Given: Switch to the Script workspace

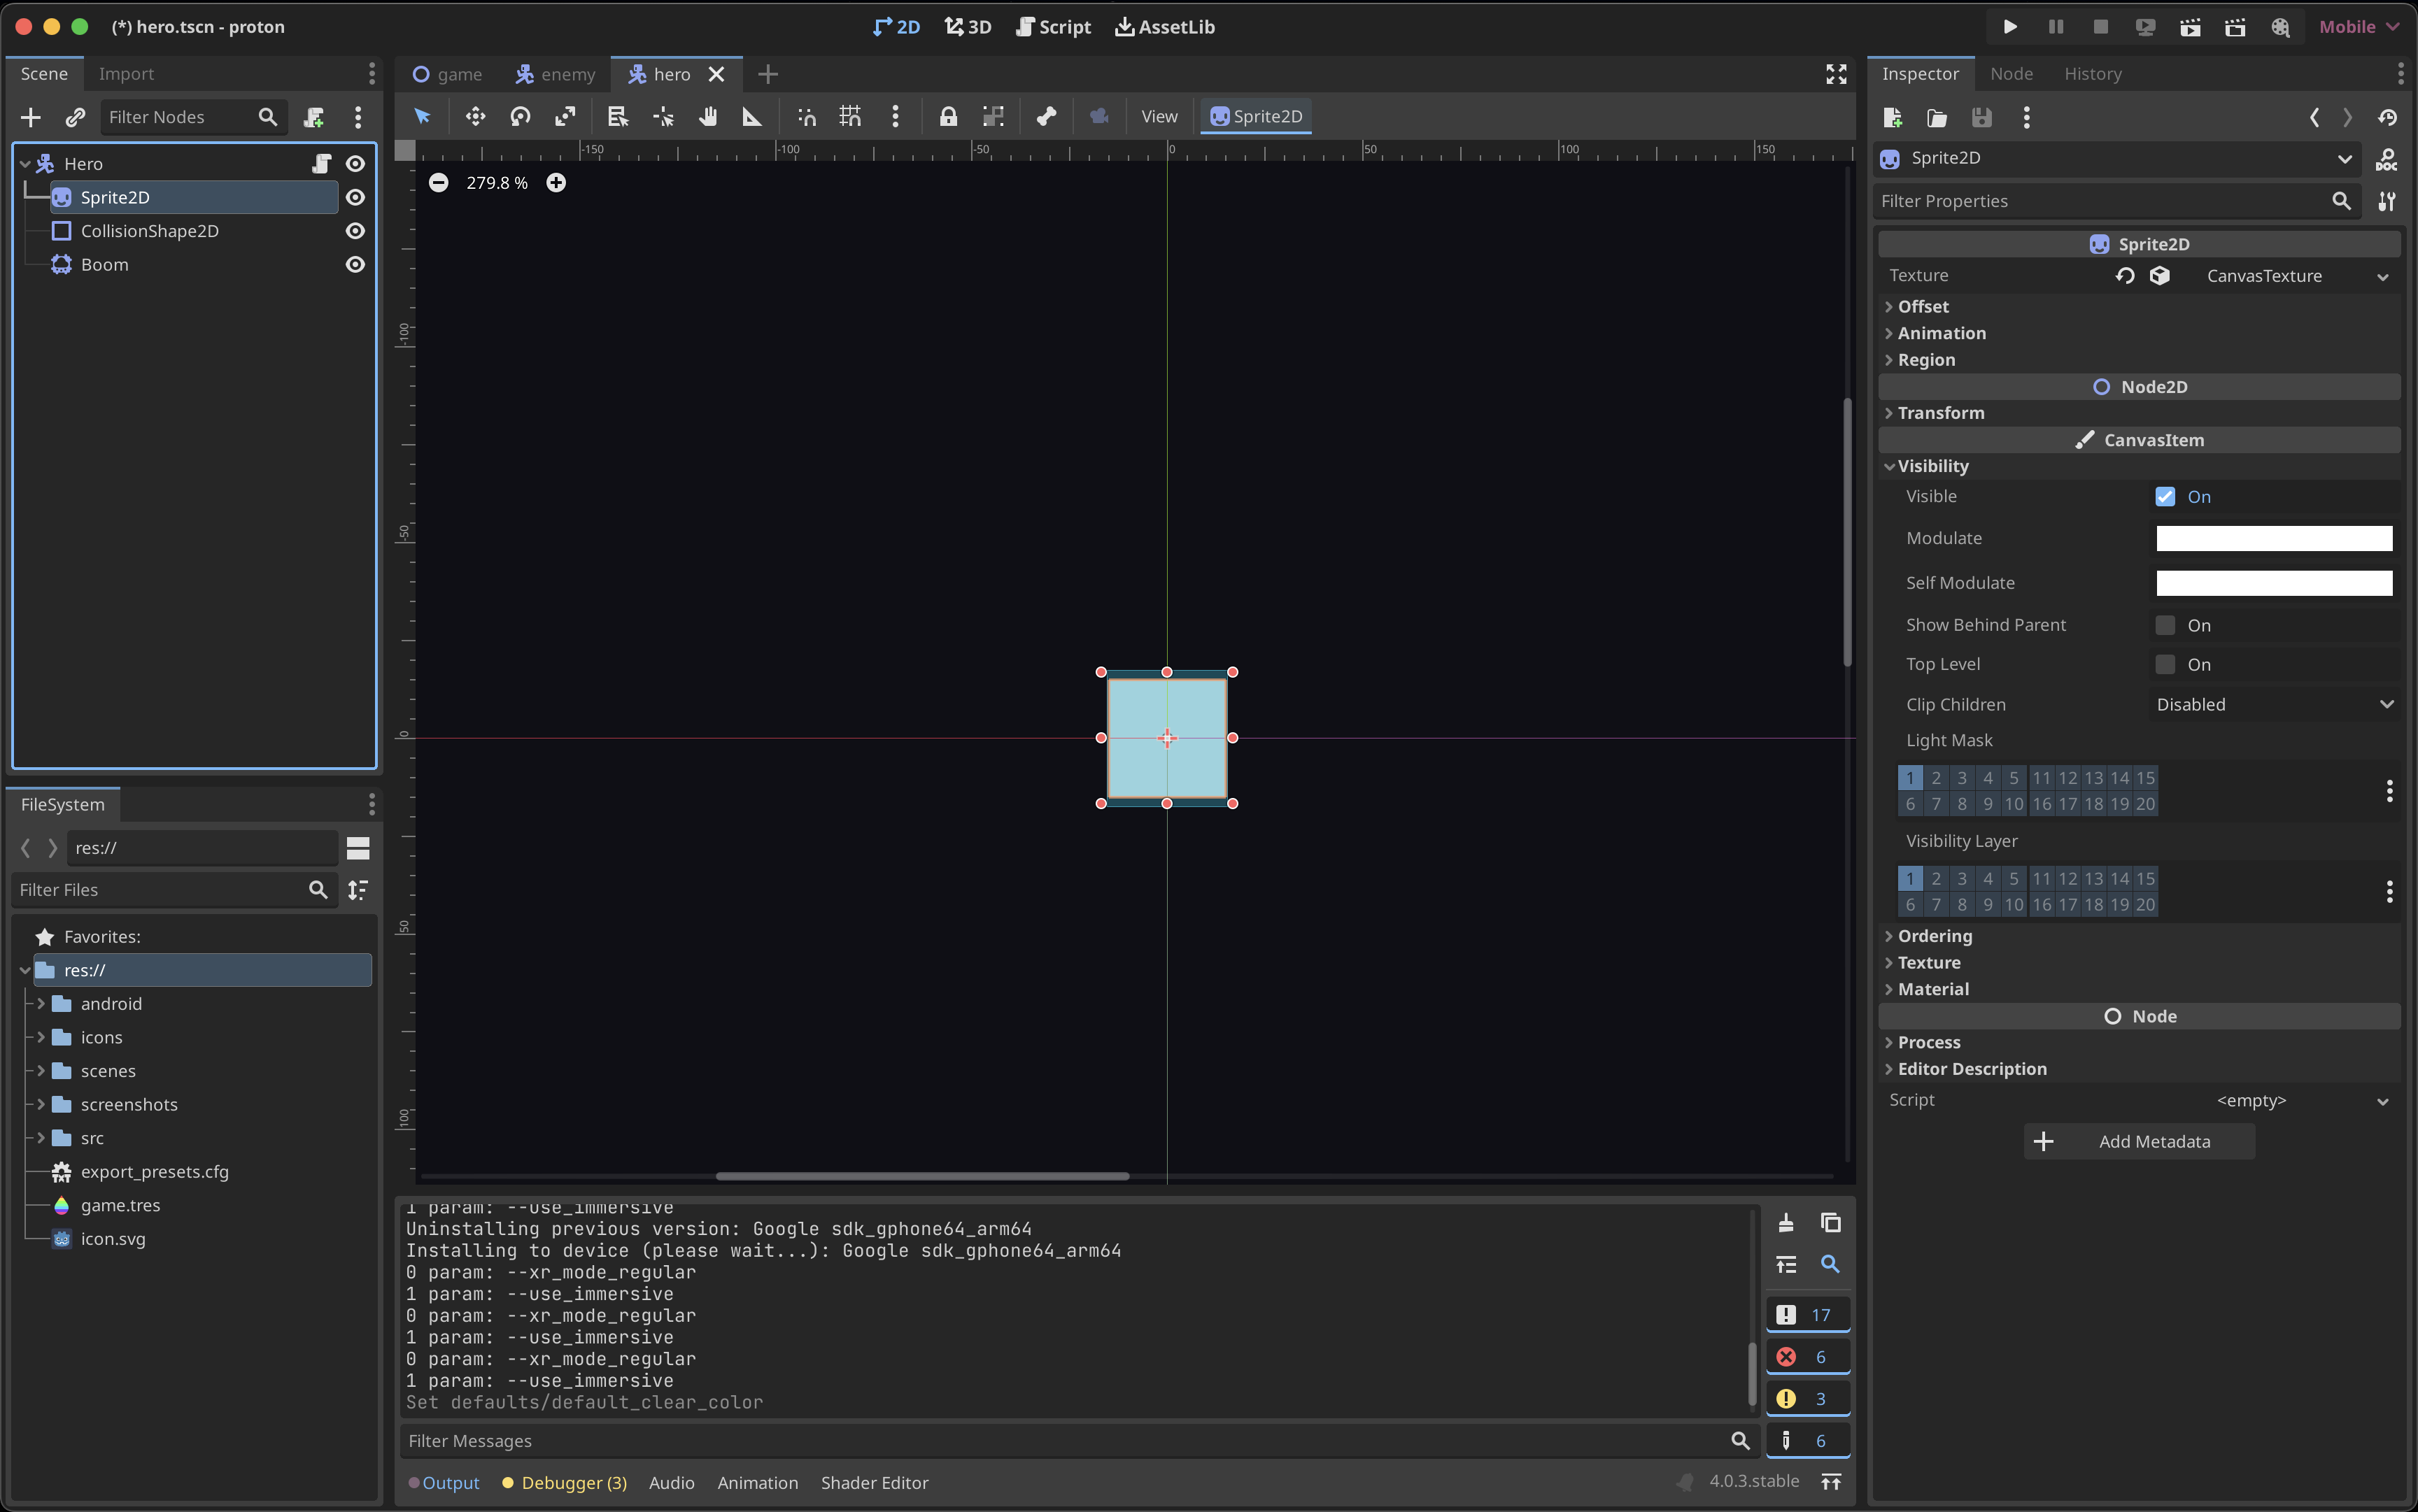Looking at the screenshot, I should pyautogui.click(x=1054, y=27).
